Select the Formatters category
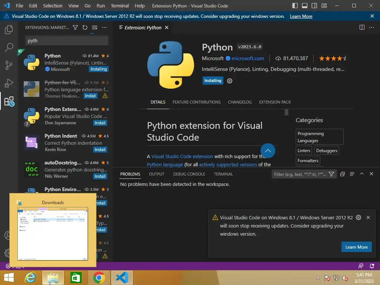Screen dimensions: 380x285 tap(308, 160)
